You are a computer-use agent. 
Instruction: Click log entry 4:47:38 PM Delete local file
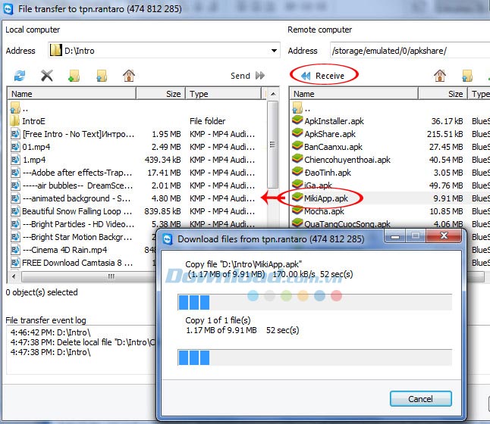pyautogui.click(x=83, y=342)
